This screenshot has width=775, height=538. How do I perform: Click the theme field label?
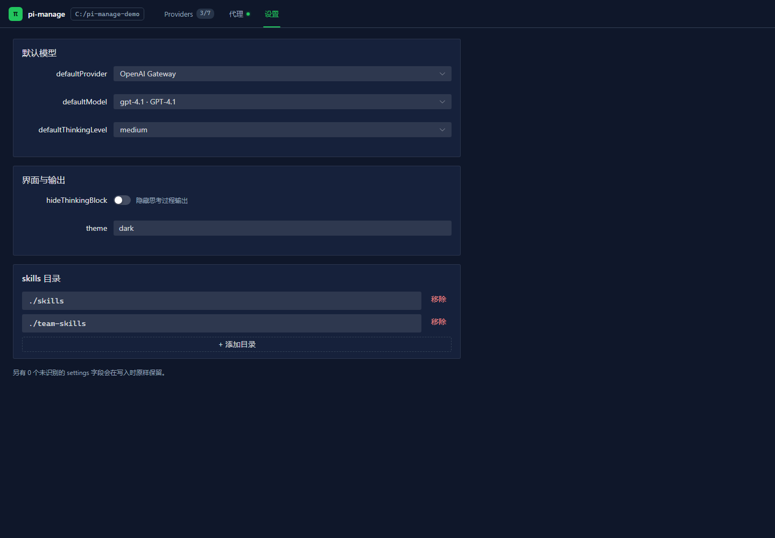click(97, 228)
